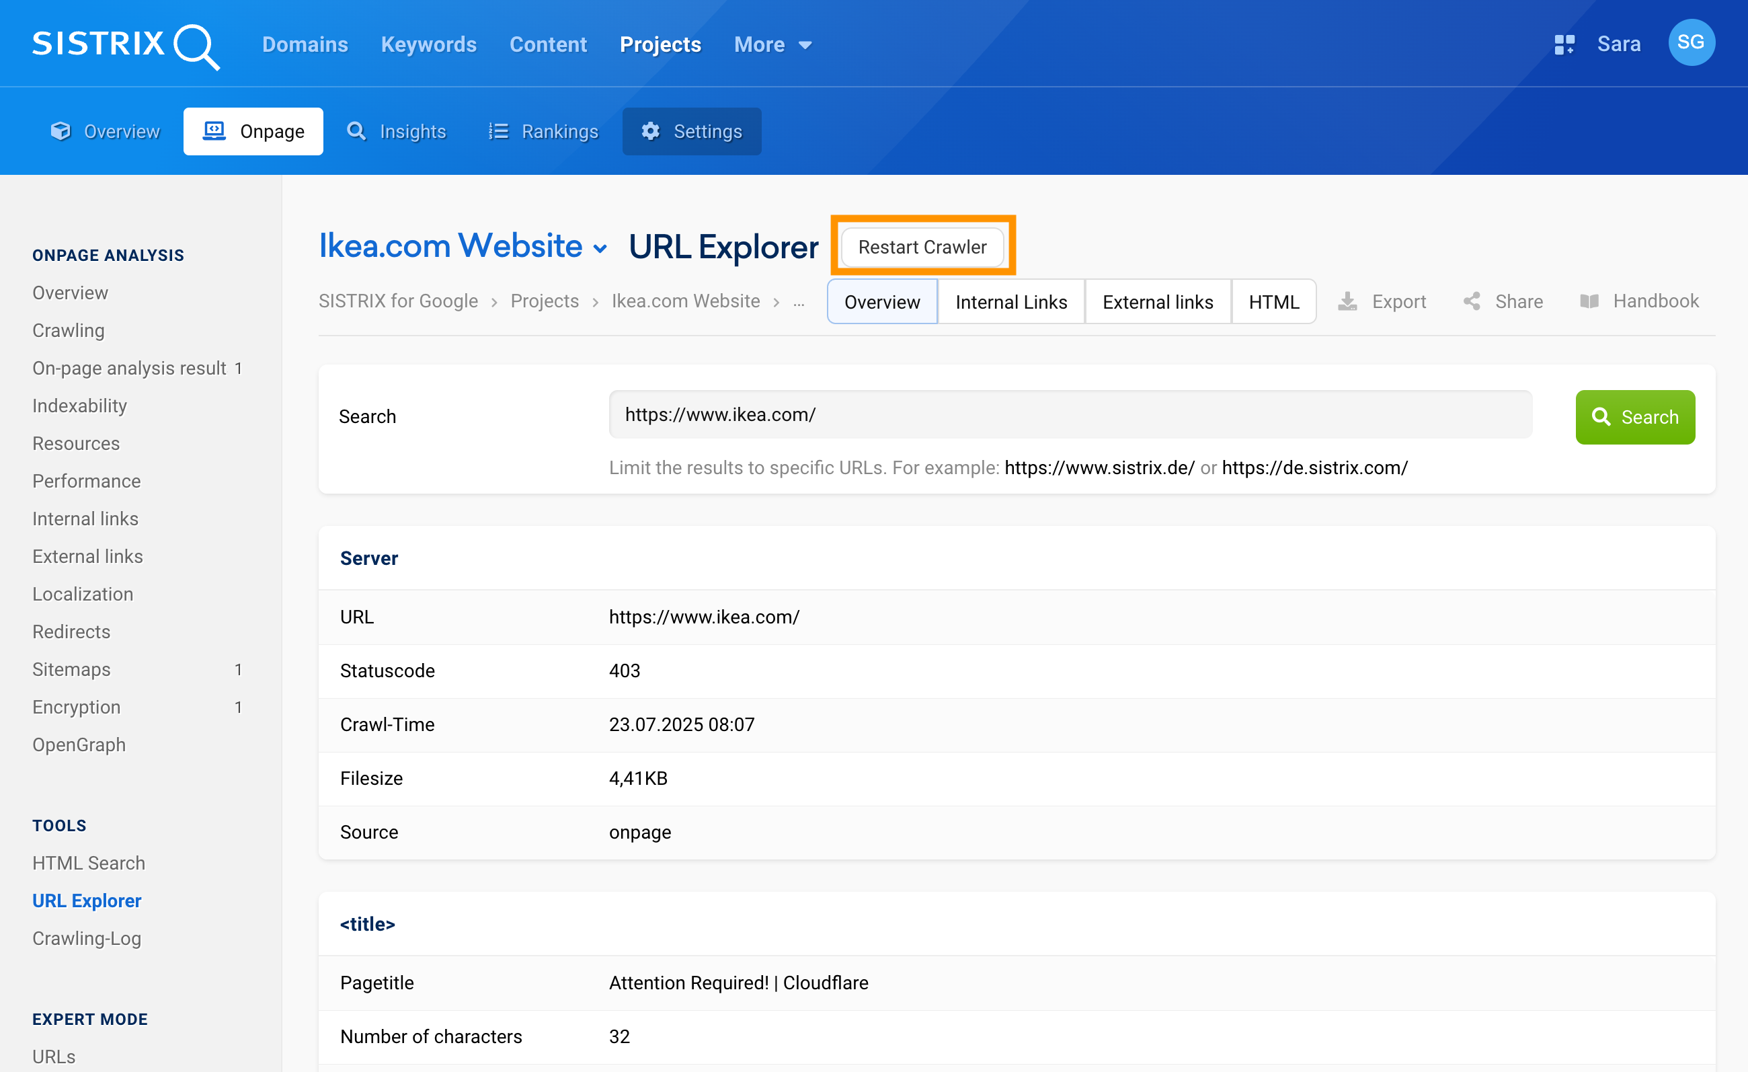Open the Domains menu
Image resolution: width=1748 pixels, height=1072 pixels.
(305, 44)
